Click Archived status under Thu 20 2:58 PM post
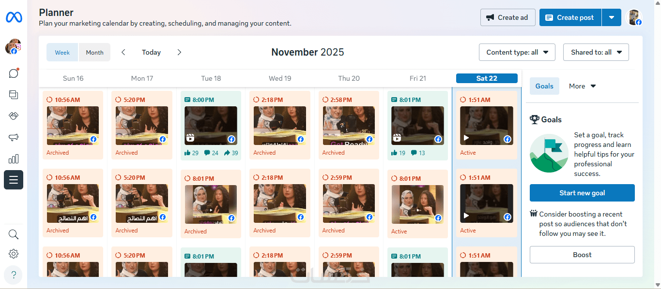 click(x=334, y=153)
